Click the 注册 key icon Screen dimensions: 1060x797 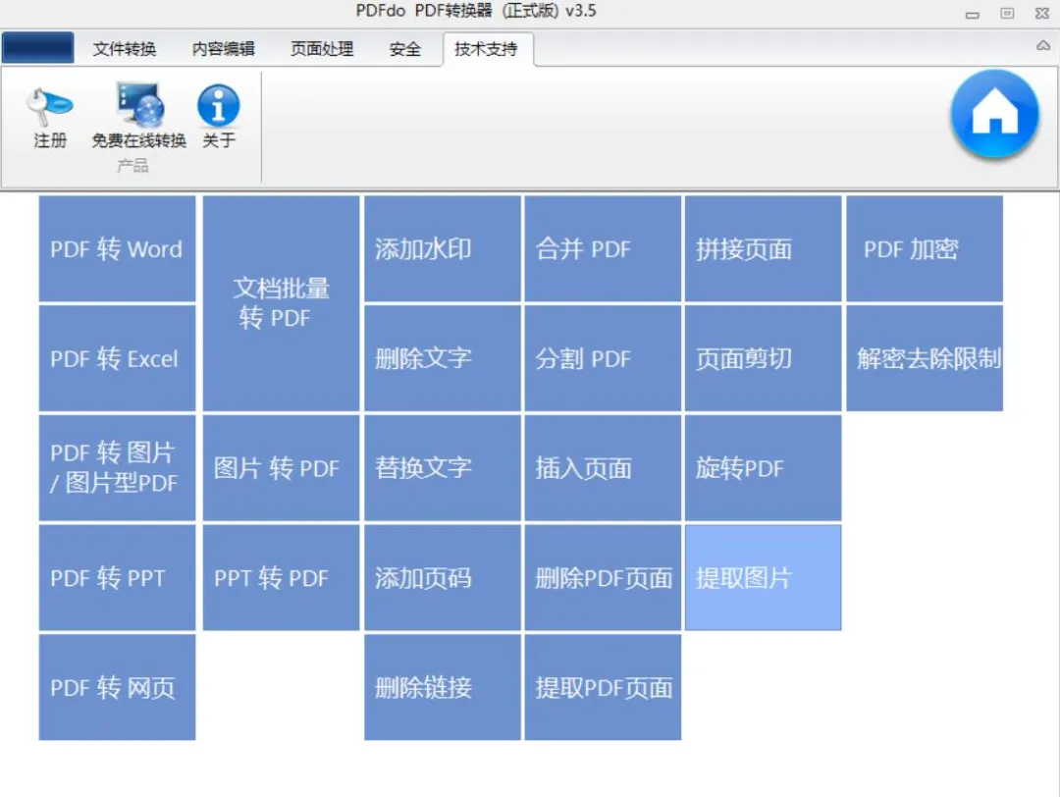(49, 106)
